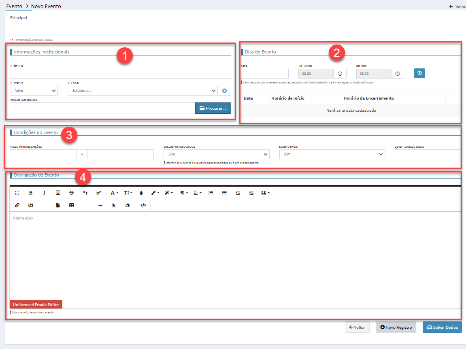Toggle fullscreen mode in the editor
Image resolution: width=466 pixels, height=349 pixels.
[x=17, y=193]
